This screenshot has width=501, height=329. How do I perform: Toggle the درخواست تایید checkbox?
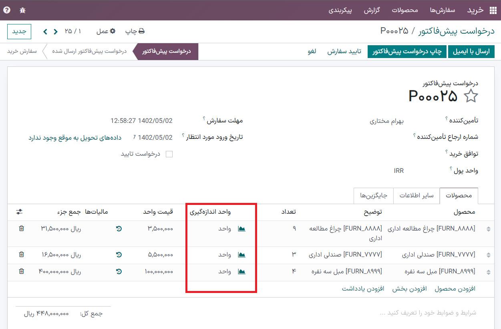169,154
